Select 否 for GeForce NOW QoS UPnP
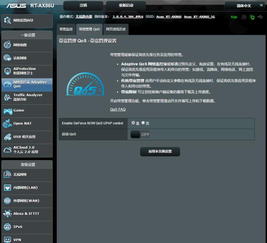 click(x=143, y=123)
